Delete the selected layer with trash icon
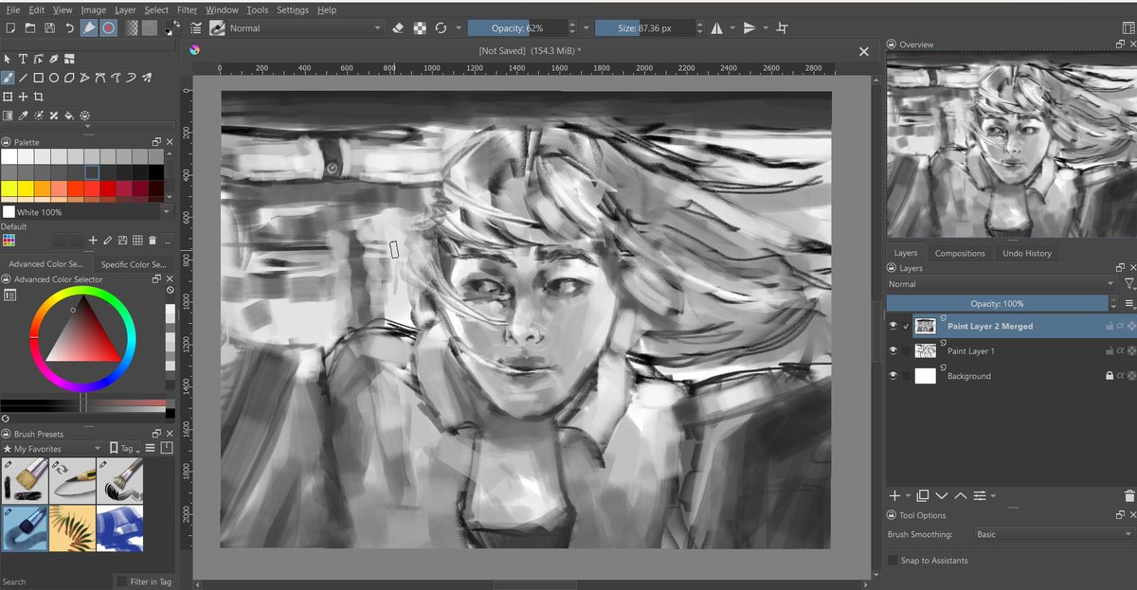Image resolution: width=1137 pixels, height=590 pixels. (x=1128, y=495)
